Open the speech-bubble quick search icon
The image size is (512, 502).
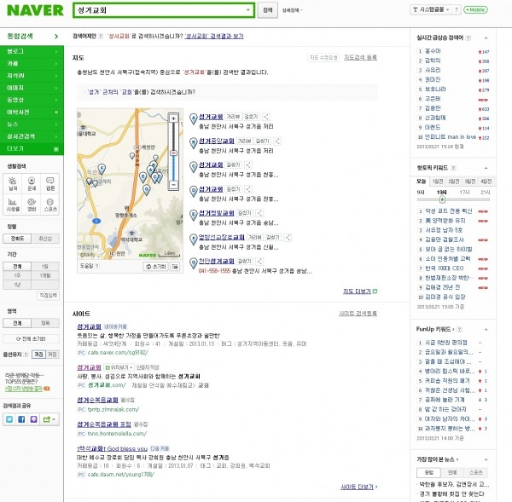[x=50, y=183]
